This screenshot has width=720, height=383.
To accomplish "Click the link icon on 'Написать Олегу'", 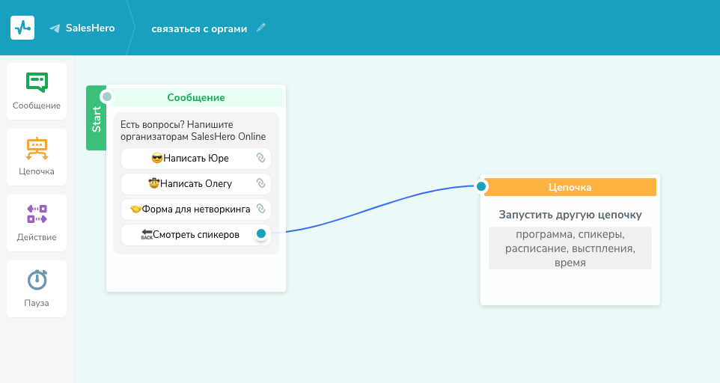I will [x=260, y=183].
